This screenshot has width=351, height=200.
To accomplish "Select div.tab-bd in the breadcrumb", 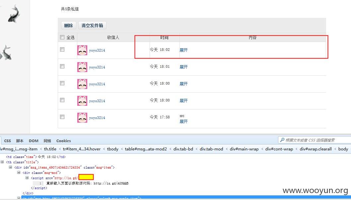I will click(x=183, y=149).
